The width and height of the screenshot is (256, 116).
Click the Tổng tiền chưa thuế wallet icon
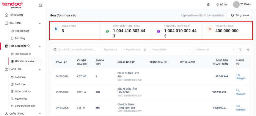click(x=158, y=31)
